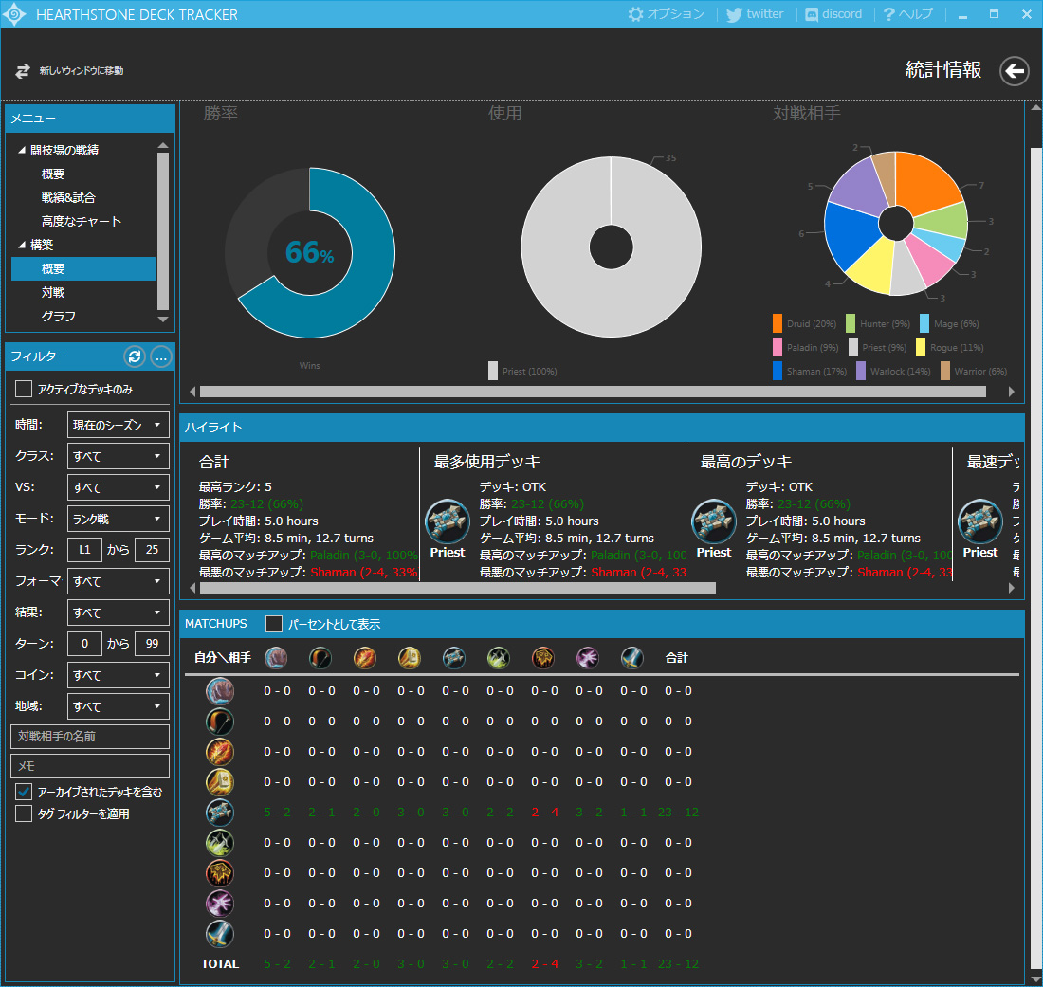Click the Warlock icon in matchup column header
This screenshot has height=987, width=1043.
588,658
